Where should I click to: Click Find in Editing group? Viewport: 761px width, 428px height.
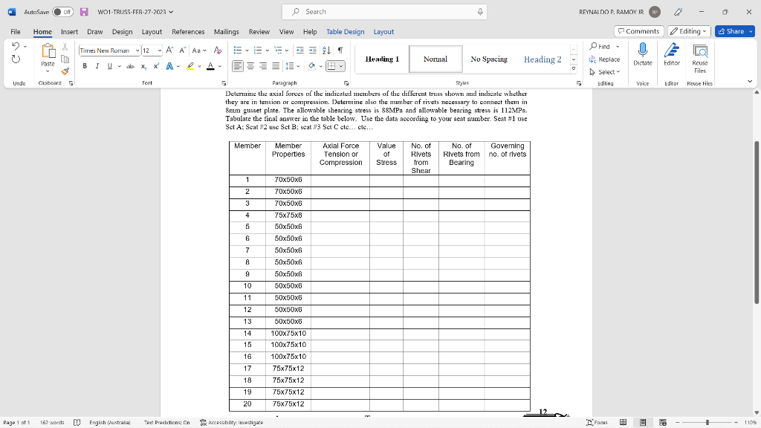pyautogui.click(x=600, y=47)
